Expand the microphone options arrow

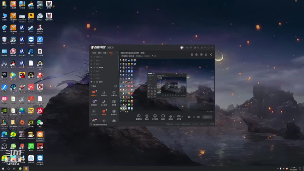[174, 117]
